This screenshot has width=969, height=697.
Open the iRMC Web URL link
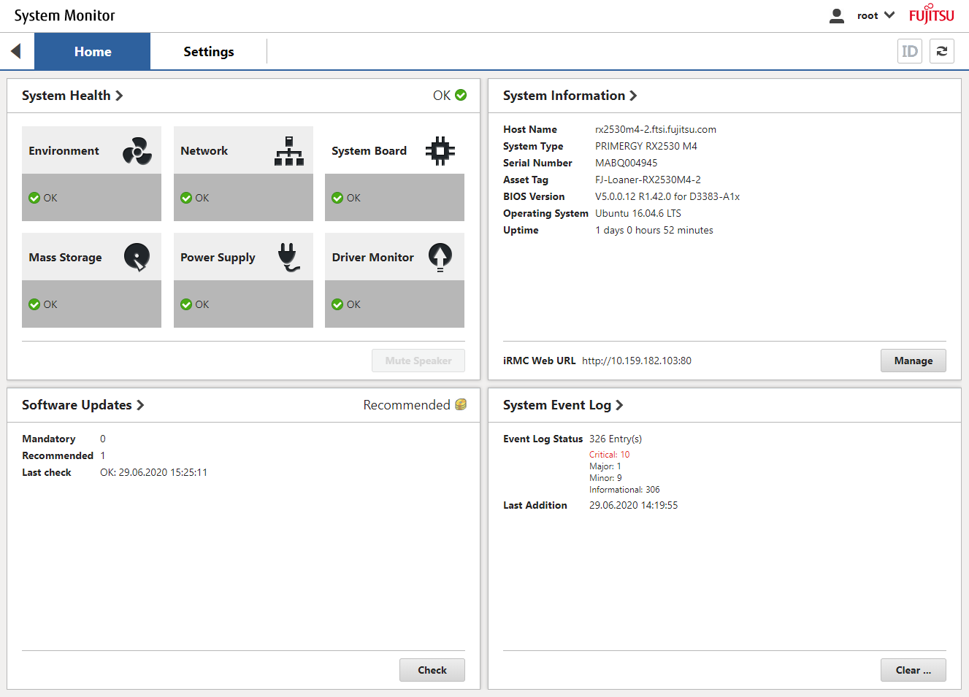click(634, 360)
